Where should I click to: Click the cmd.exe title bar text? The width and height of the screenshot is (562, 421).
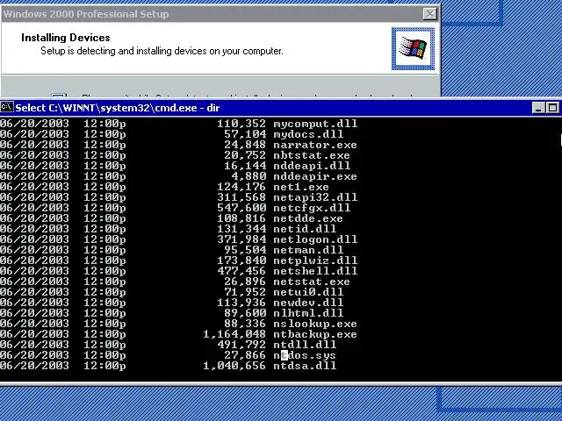point(117,108)
